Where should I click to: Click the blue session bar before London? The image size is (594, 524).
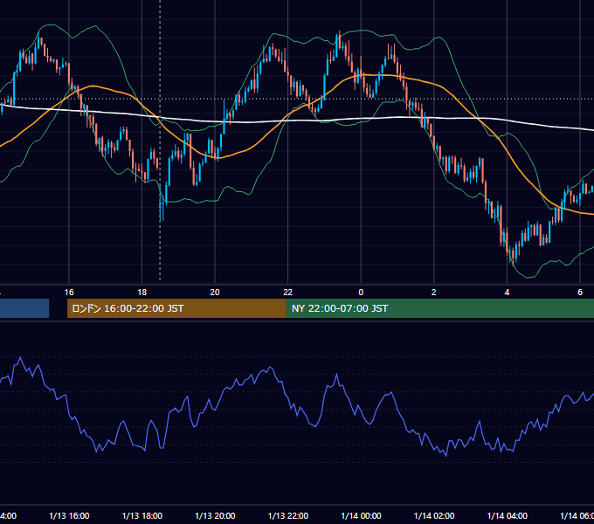click(24, 308)
